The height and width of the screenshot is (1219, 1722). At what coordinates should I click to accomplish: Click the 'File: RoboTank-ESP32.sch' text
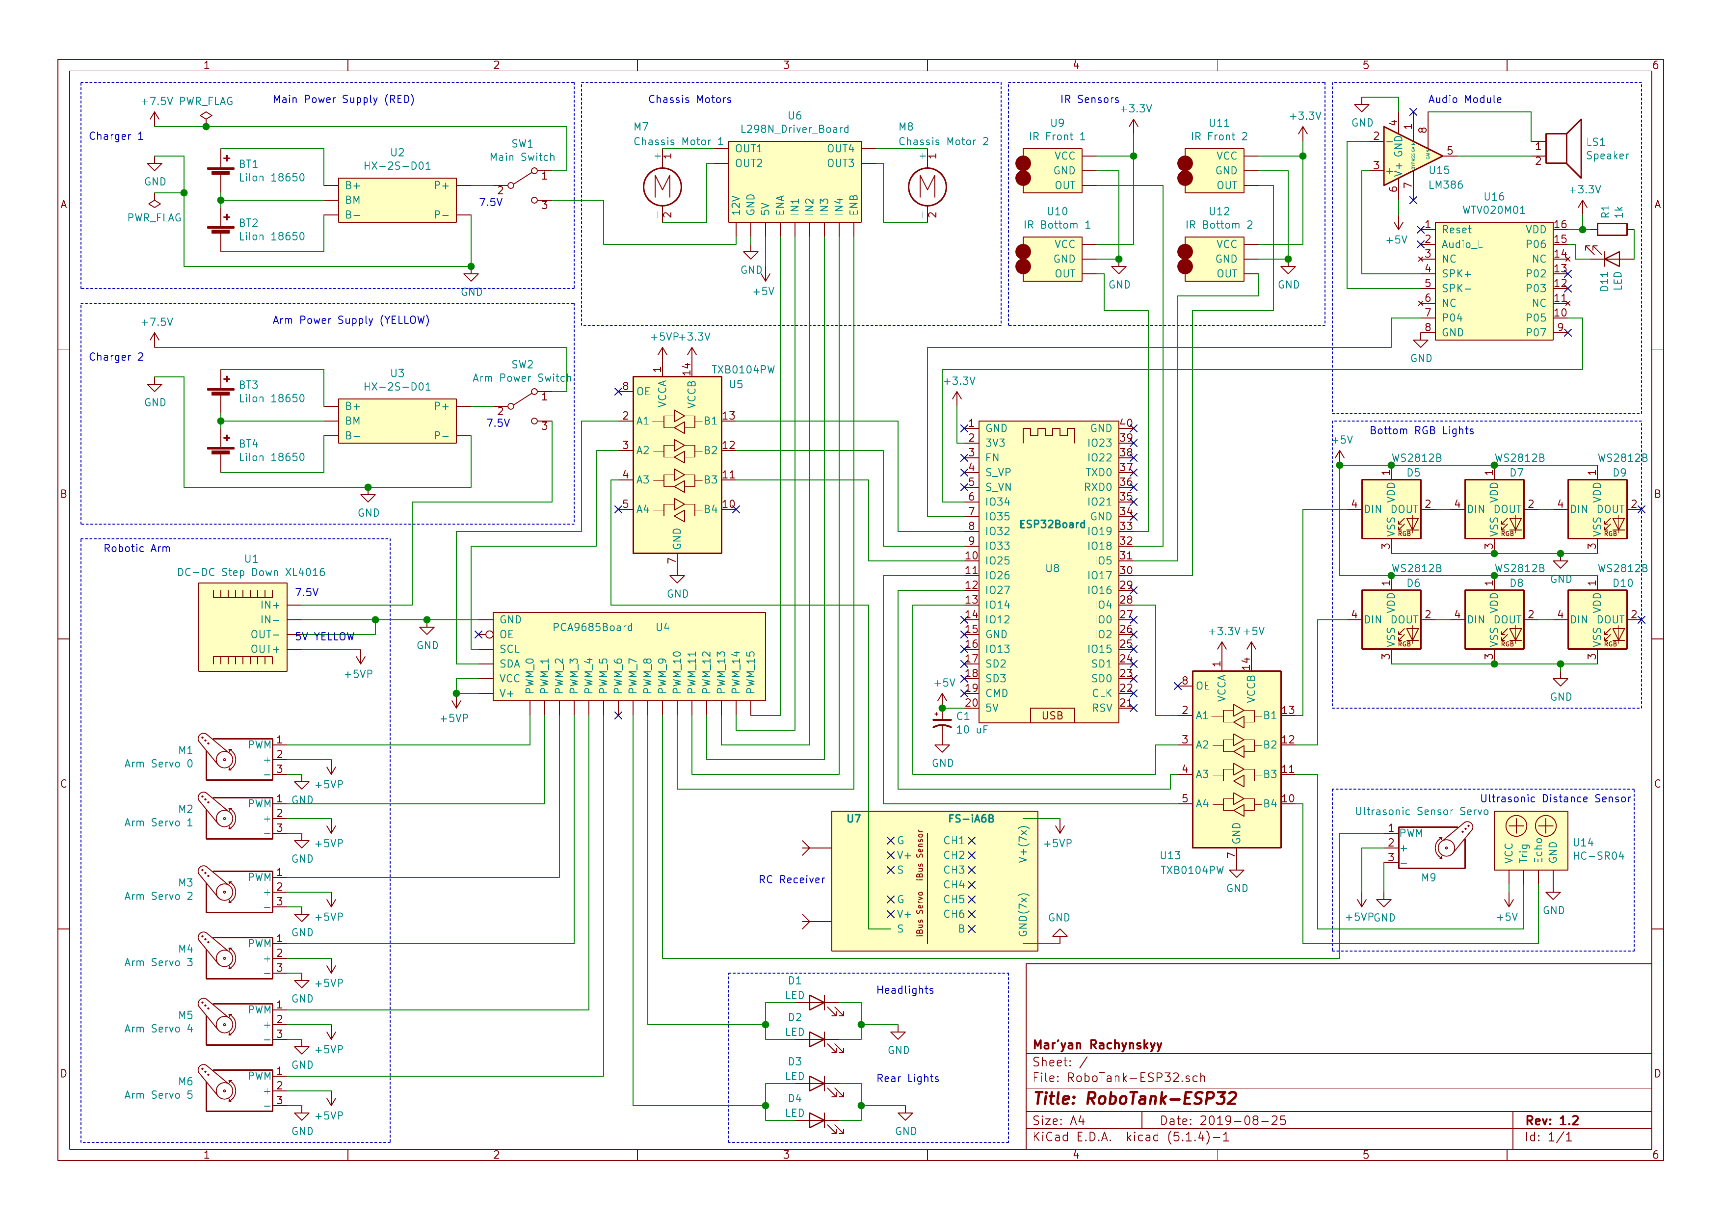tap(1119, 1077)
